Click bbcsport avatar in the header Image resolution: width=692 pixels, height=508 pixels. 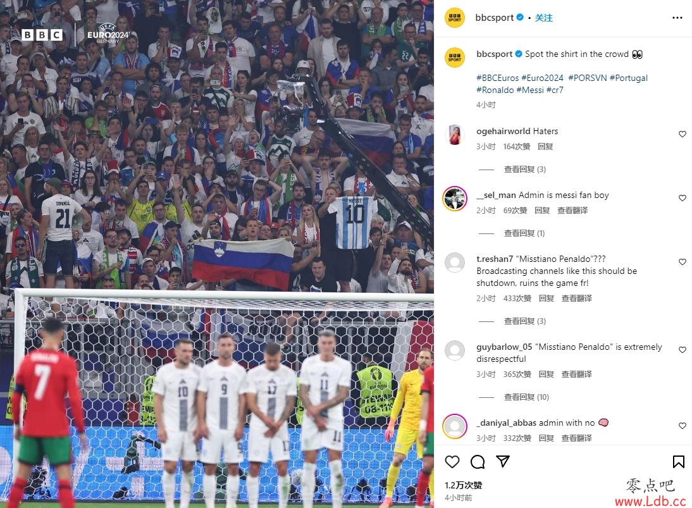(x=455, y=18)
